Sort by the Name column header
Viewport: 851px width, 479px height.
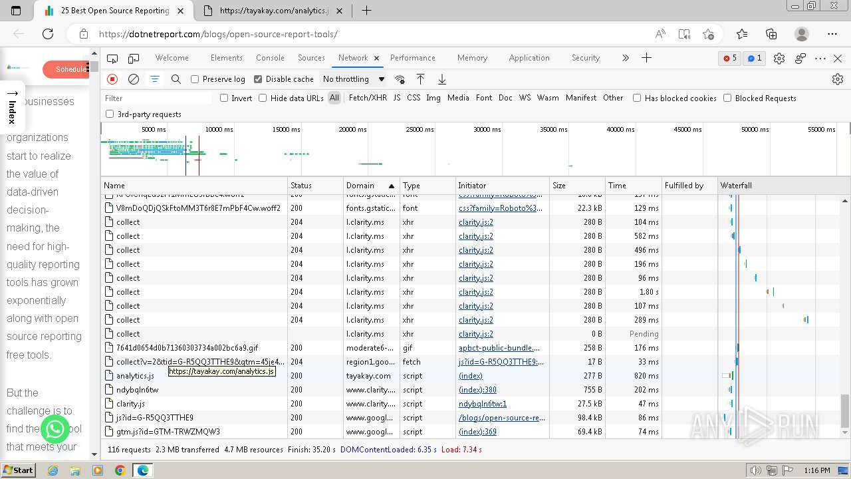(x=195, y=186)
